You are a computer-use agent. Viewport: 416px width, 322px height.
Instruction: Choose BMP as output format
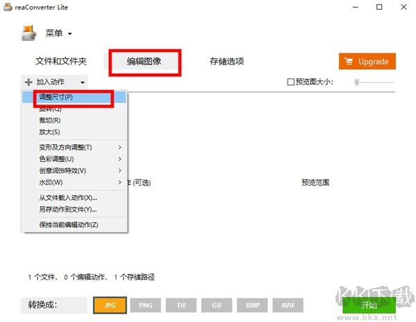point(252,305)
